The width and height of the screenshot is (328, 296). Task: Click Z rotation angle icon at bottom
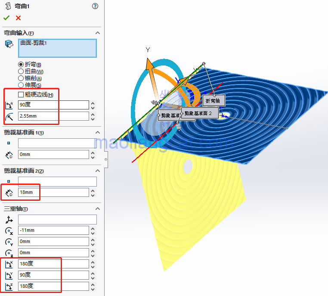click(9, 287)
